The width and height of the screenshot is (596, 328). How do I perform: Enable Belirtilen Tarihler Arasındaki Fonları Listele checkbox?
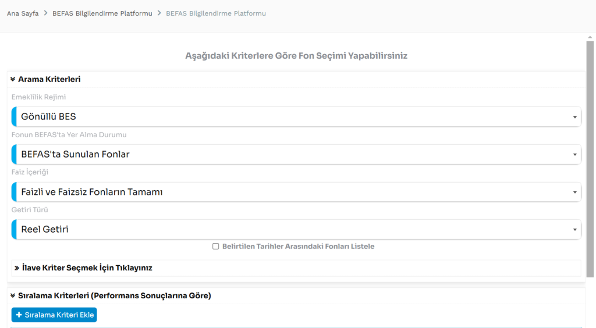[216, 247]
